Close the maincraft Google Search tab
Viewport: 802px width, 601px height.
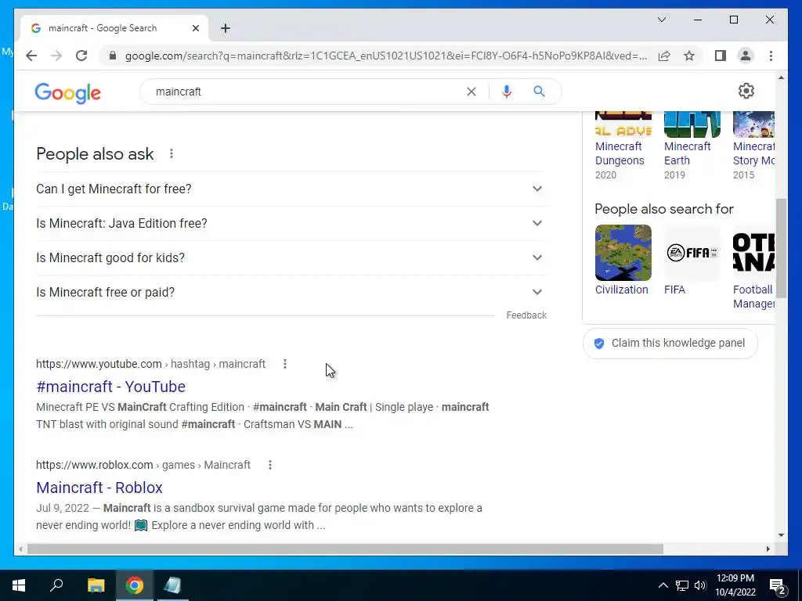tap(195, 28)
